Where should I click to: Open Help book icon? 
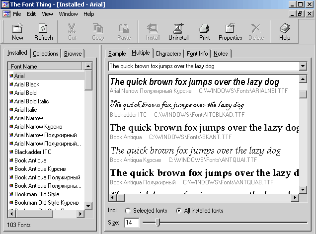285,28
